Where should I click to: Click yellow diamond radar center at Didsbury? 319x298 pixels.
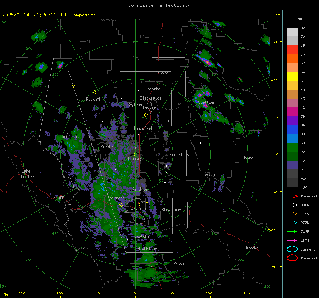(135, 154)
